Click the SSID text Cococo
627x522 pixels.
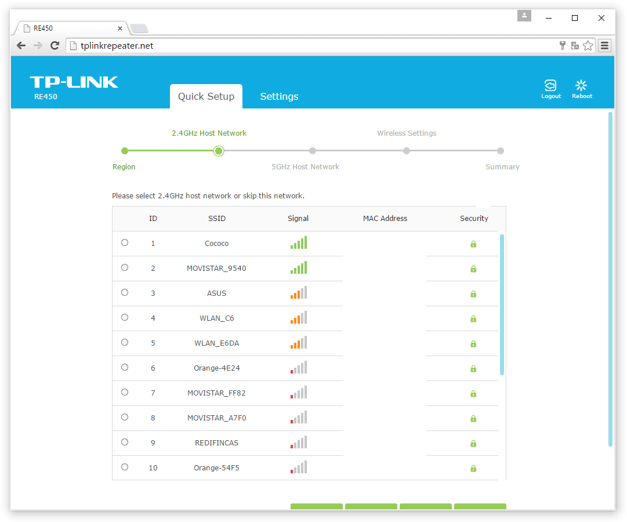pos(217,243)
